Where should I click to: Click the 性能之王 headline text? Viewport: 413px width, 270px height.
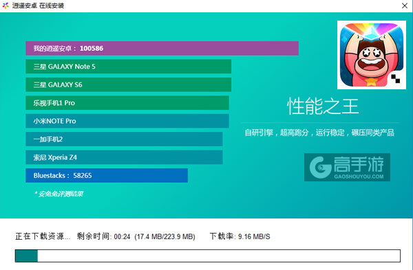pos(323,106)
